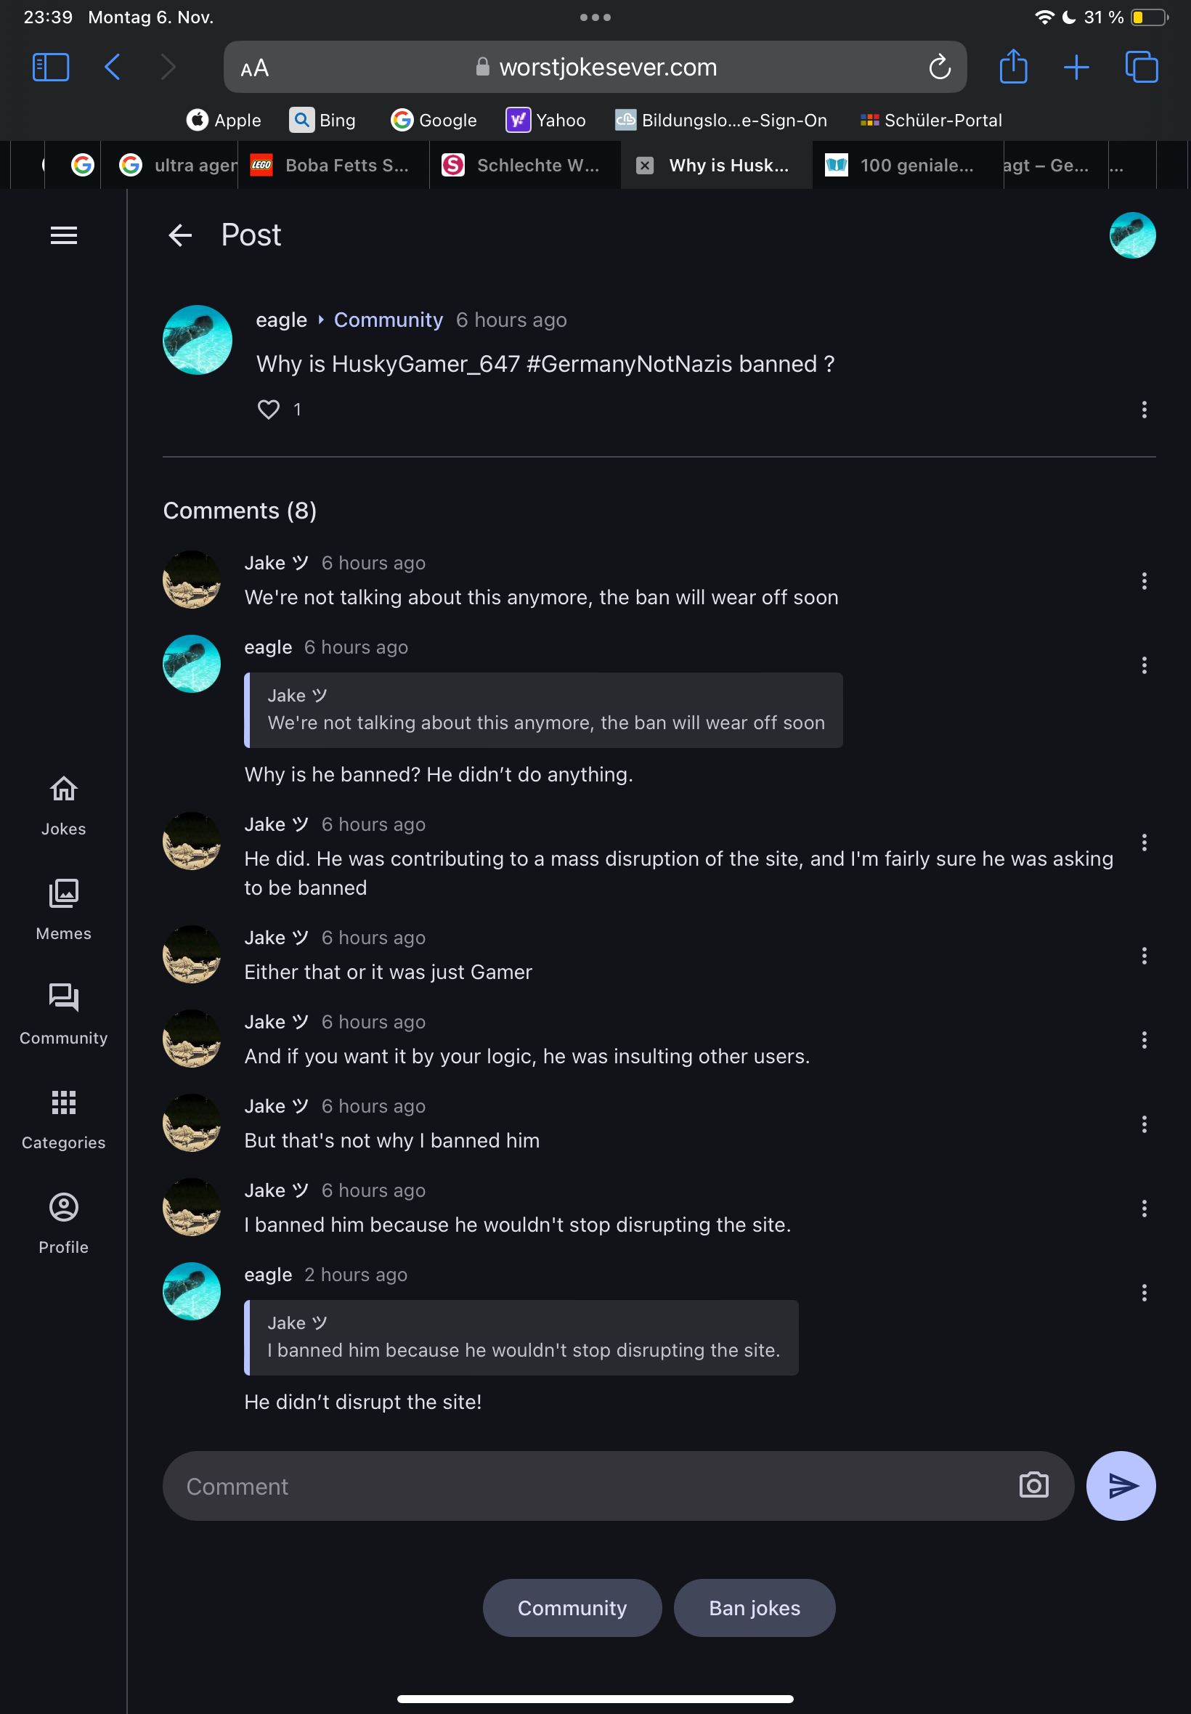Open Categories grid in sidebar

pos(63,1118)
